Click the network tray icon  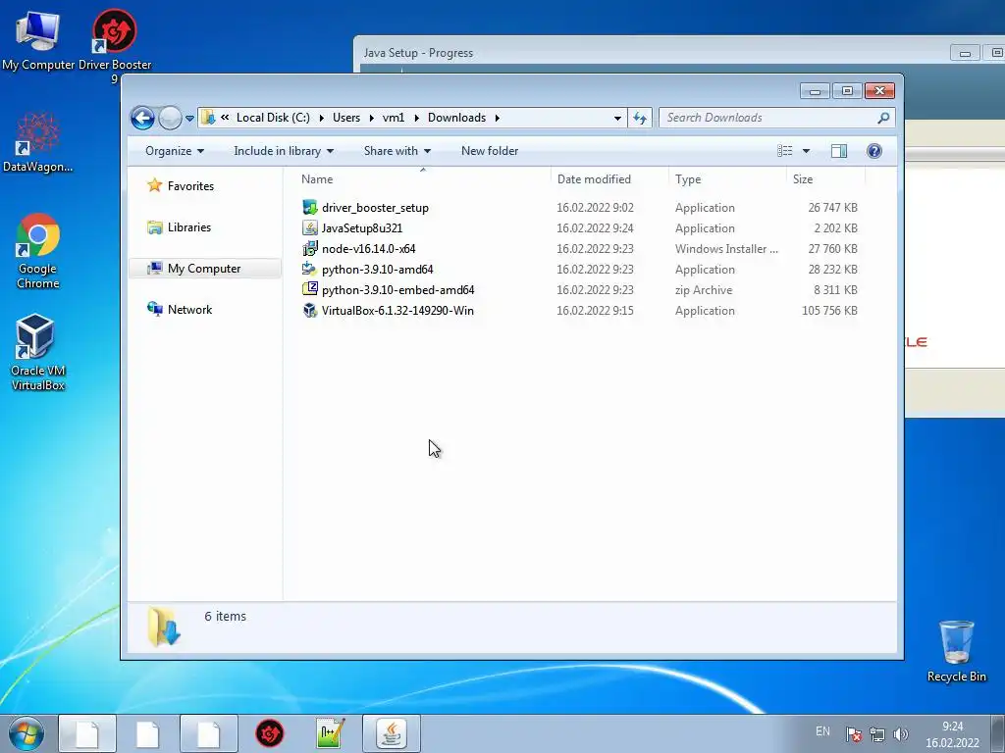pyautogui.click(x=876, y=734)
